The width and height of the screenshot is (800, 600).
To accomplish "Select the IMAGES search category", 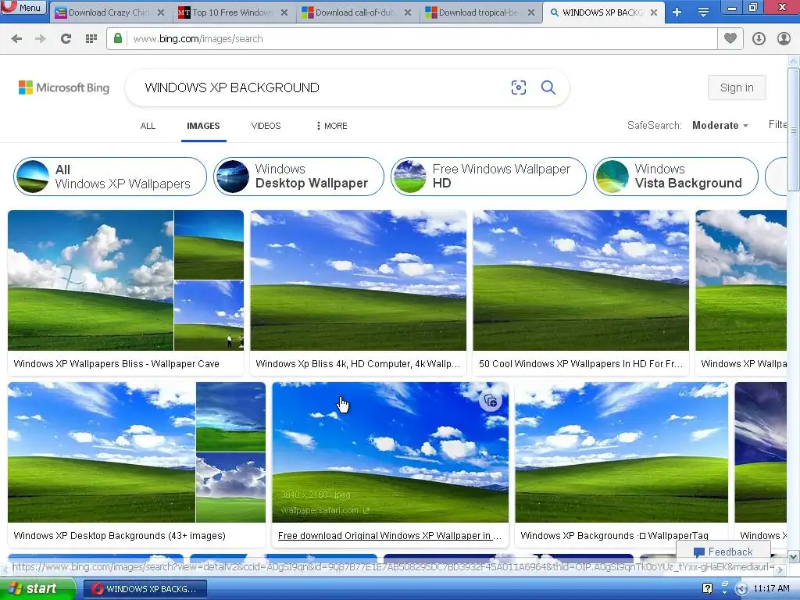I will 203,126.
